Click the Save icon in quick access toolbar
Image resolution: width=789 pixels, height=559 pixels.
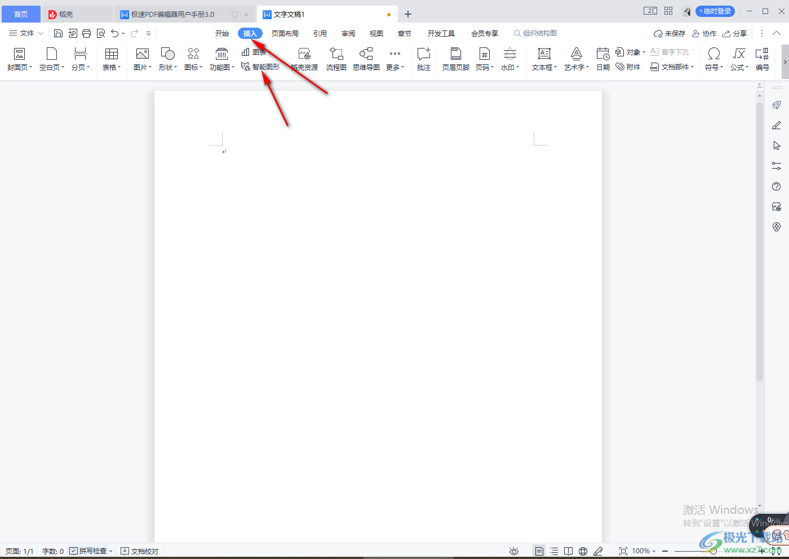[58, 33]
